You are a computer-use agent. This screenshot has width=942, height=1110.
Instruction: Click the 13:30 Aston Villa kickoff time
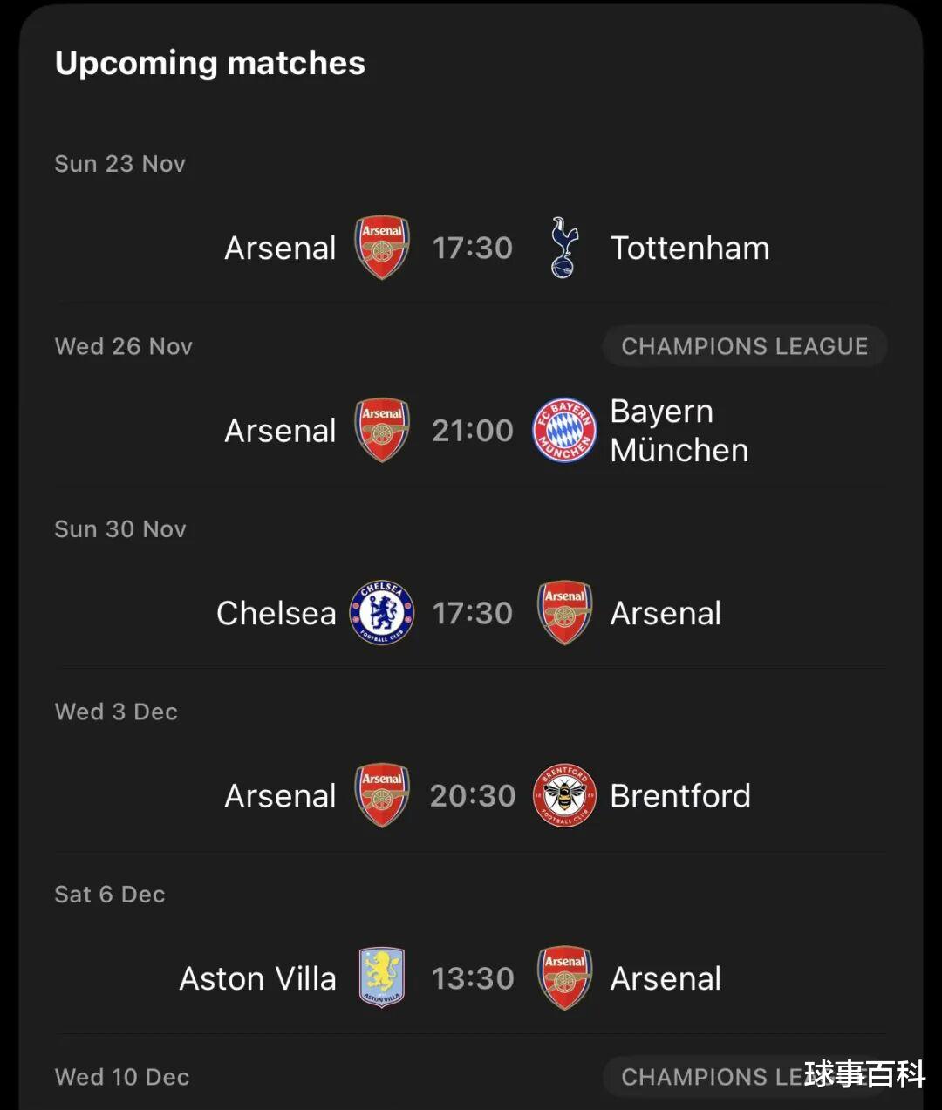[x=473, y=978]
